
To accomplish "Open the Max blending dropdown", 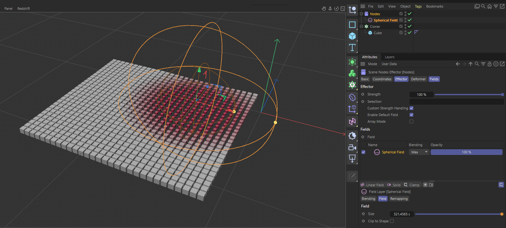I will coord(419,152).
